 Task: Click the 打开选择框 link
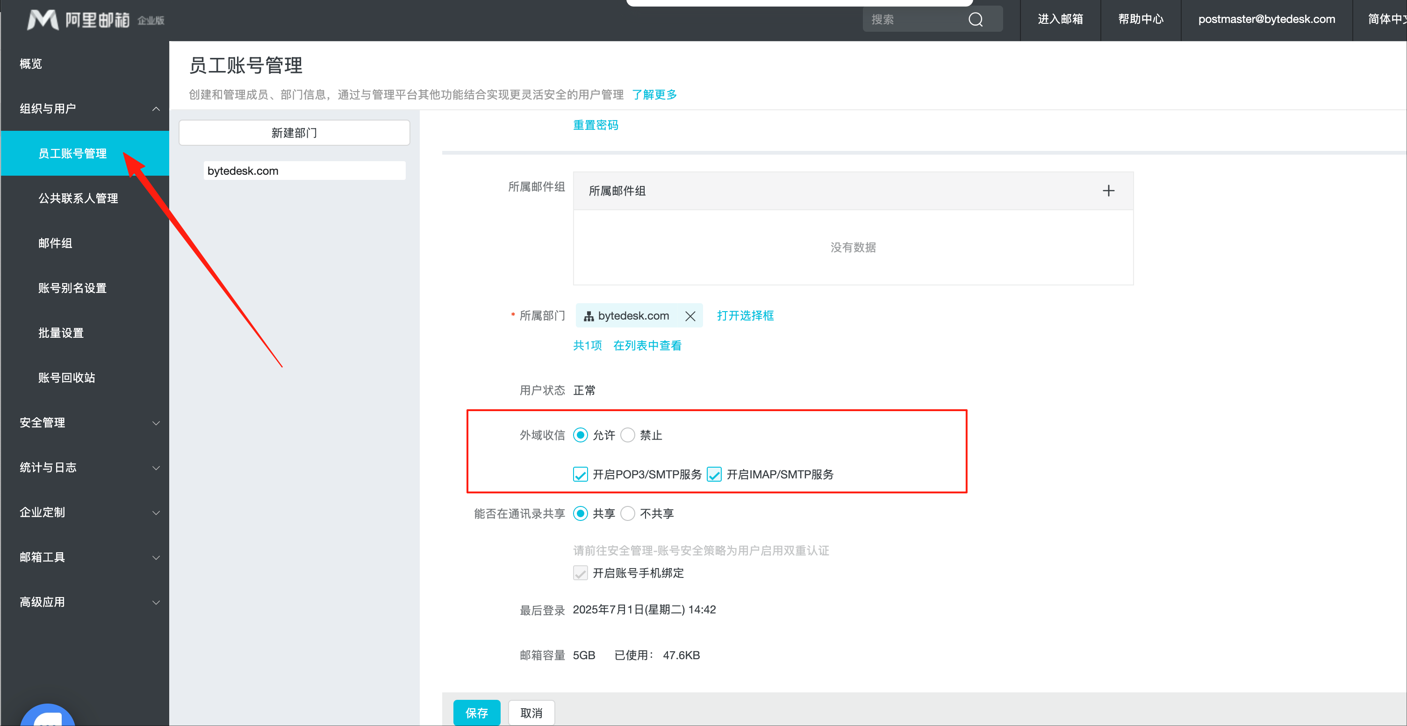pos(745,315)
